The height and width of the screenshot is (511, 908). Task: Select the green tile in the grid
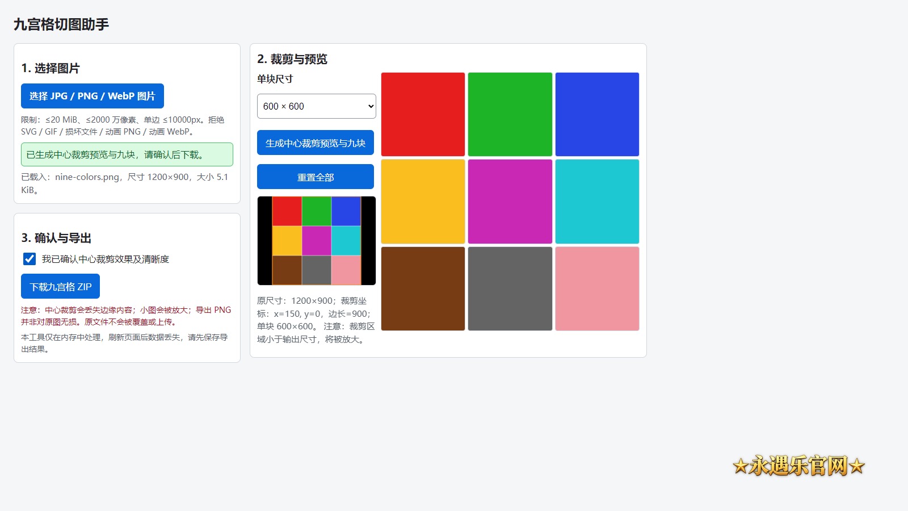510,114
